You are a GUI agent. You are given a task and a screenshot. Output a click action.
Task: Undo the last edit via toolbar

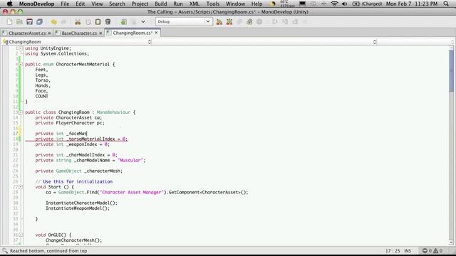pyautogui.click(x=54, y=22)
